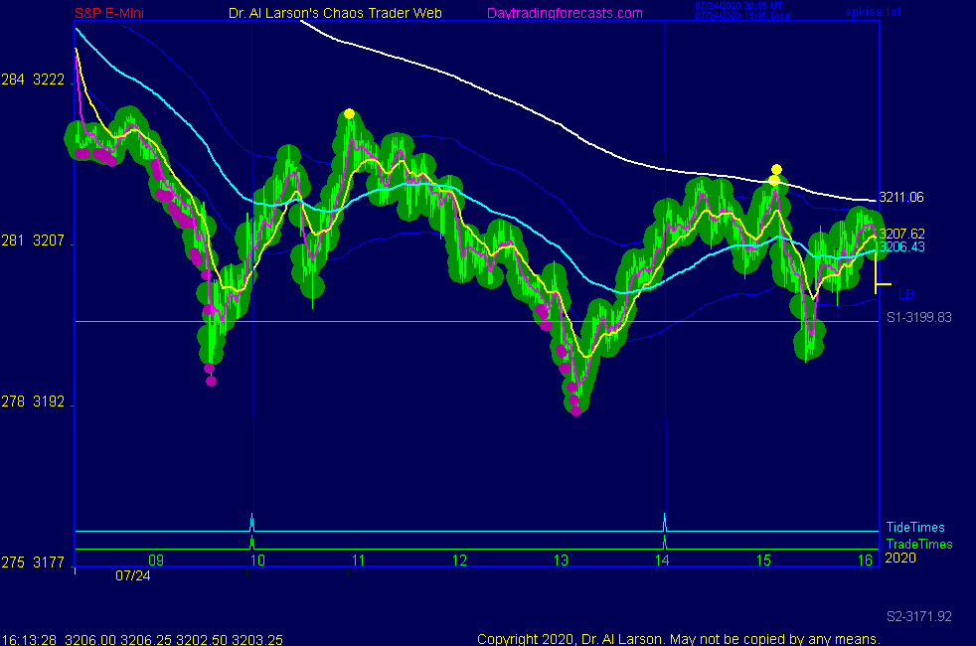Select the "284 3222" price axis label
The height and width of the screenshot is (646, 976).
tap(33, 80)
